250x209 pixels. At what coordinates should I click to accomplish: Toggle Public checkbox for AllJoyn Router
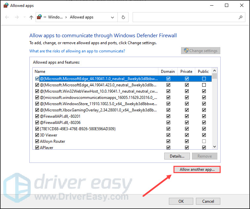coord(204,141)
